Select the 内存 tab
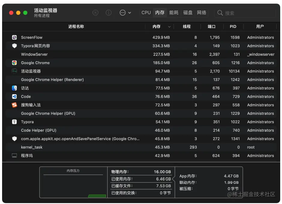This screenshot has height=204, width=282. 160,13
